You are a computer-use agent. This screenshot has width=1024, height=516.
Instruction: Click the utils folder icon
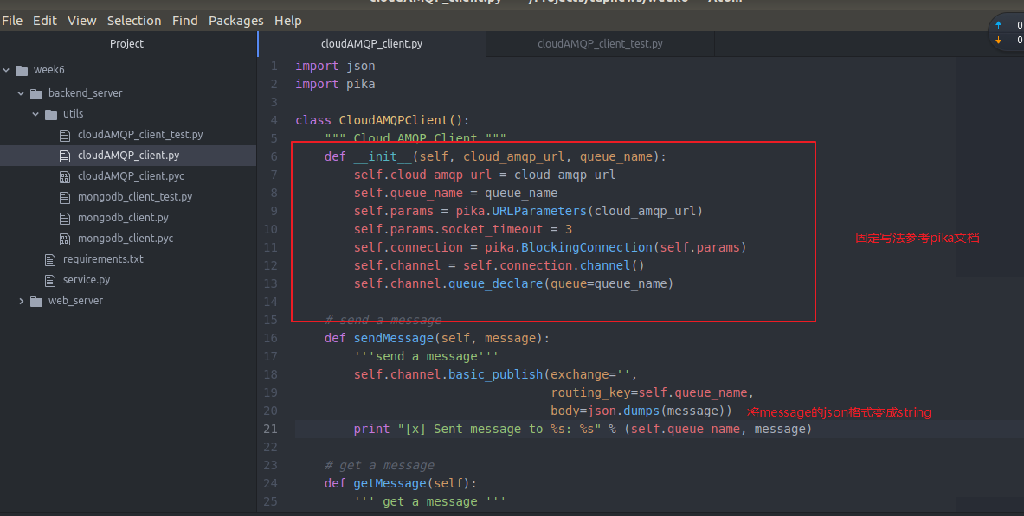pyautogui.click(x=51, y=115)
